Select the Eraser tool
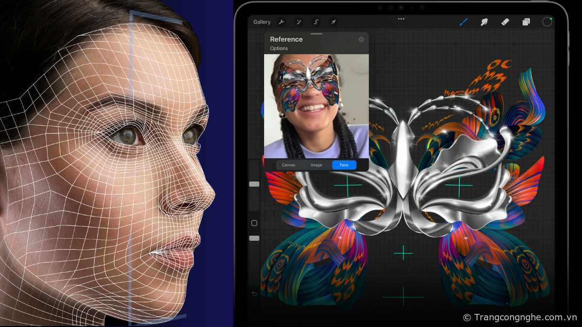Viewport: 582px width, 327px height. pos(505,22)
